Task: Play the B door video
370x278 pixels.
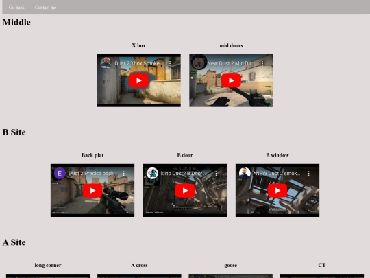Action: (185, 191)
